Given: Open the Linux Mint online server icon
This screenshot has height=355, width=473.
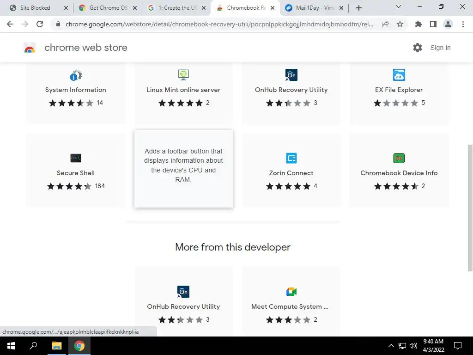Looking at the screenshot, I should pyautogui.click(x=183, y=75).
